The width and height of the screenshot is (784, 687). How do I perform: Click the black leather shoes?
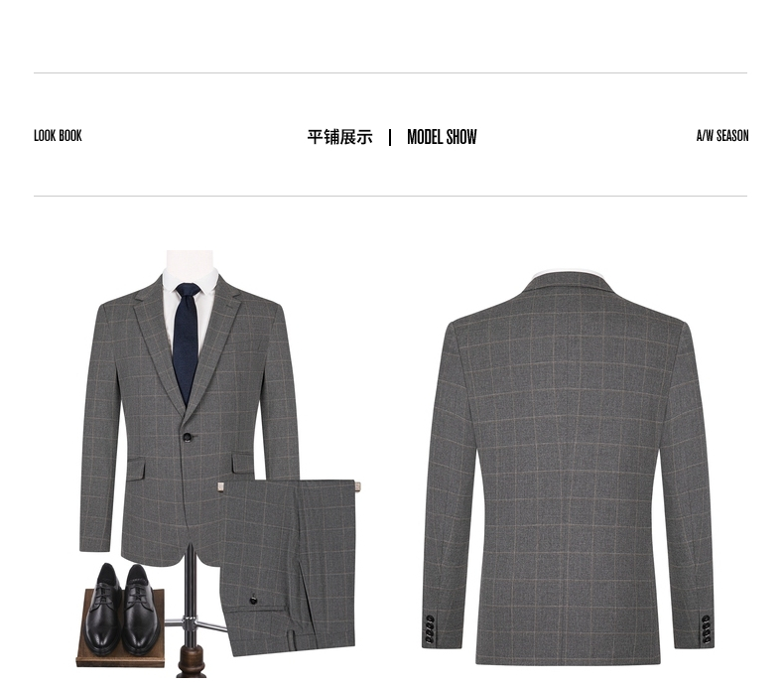tap(123, 609)
